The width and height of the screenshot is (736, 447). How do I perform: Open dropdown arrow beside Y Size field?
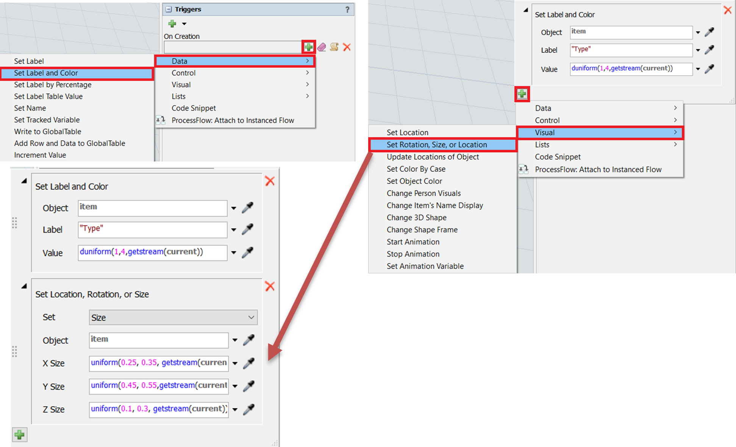tap(235, 386)
